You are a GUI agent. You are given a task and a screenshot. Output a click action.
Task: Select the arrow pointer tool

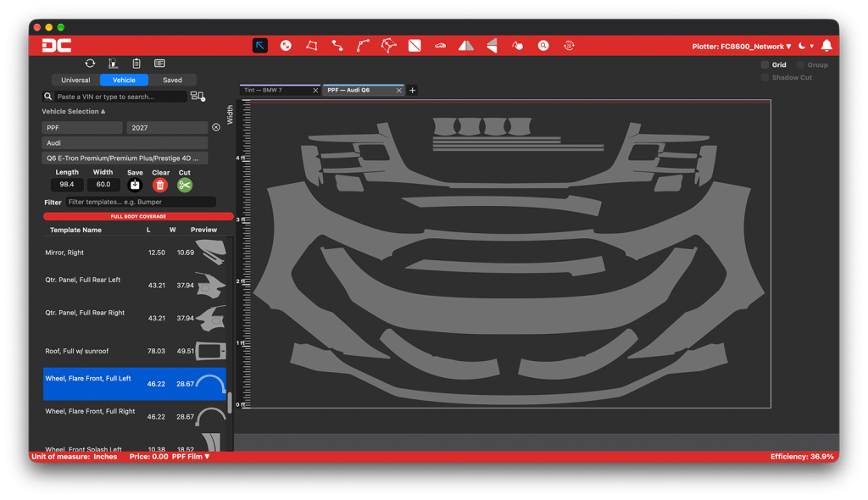pyautogui.click(x=259, y=46)
